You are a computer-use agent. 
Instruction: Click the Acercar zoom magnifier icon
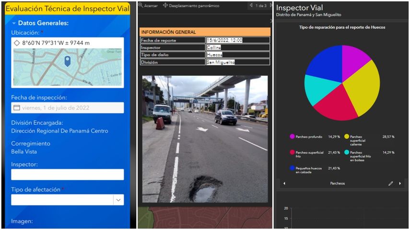point(141,5)
